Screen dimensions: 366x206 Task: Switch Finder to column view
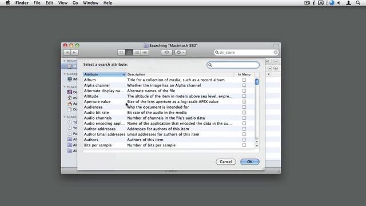(x=137, y=52)
